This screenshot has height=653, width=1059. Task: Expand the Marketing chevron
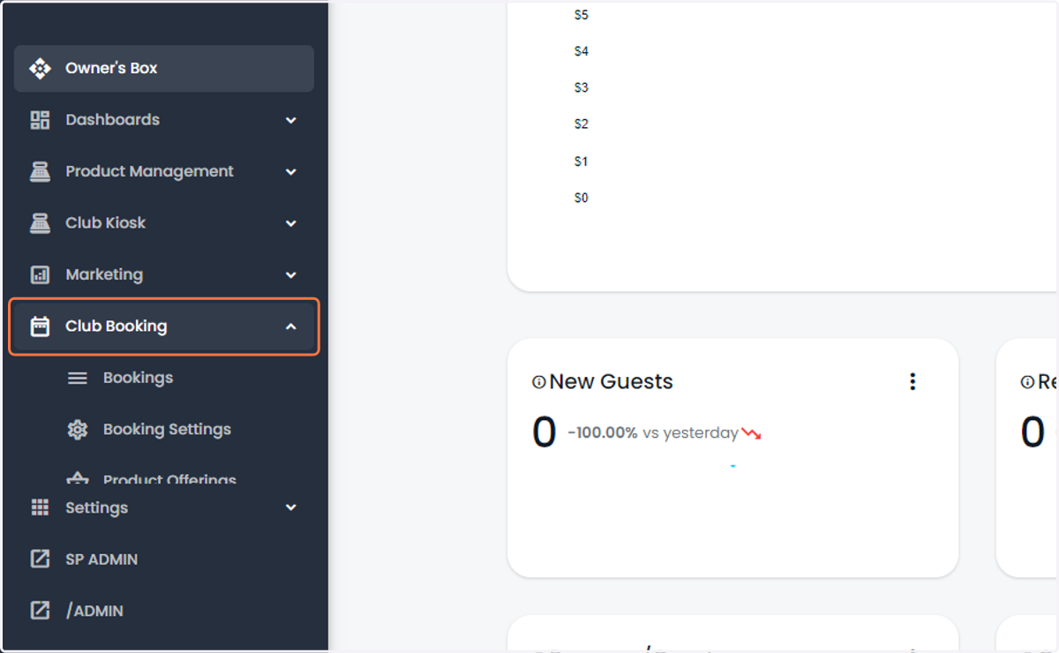(x=291, y=274)
